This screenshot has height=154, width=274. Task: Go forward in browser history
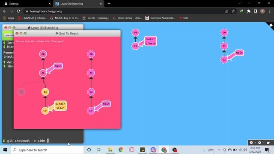12,11
